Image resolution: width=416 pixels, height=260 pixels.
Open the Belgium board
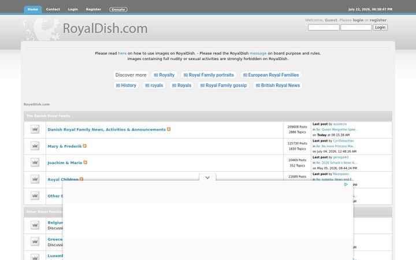tap(55, 222)
